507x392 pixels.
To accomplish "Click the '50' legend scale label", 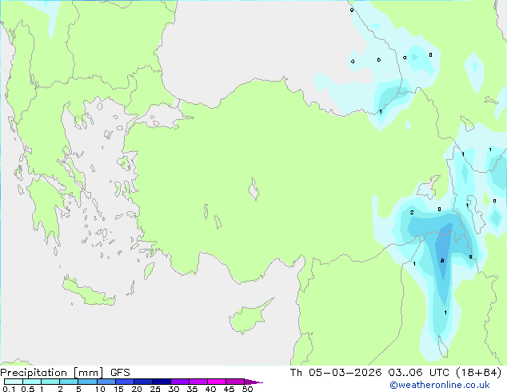I will pos(247,389).
